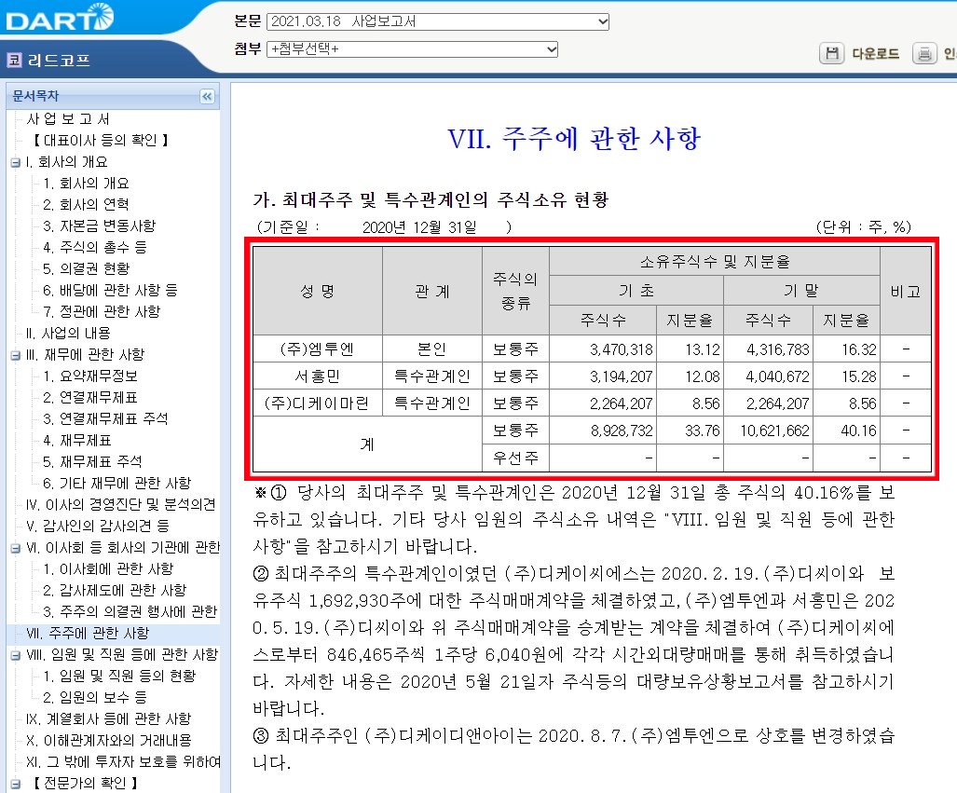The height and width of the screenshot is (793, 957).
Task: Click the 40.16 total ownership percentage cell
Action: point(846,431)
